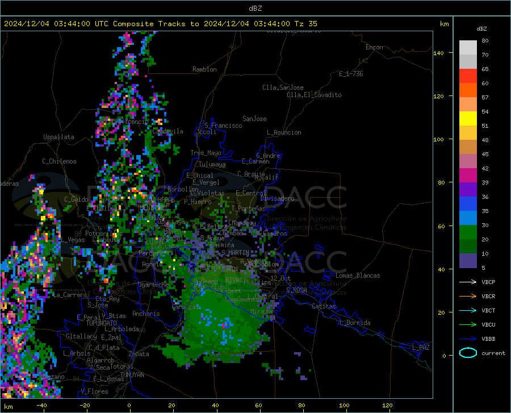This screenshot has height=413, width=511.
Task: Click the L_Dormida label
Action: pos(354,323)
